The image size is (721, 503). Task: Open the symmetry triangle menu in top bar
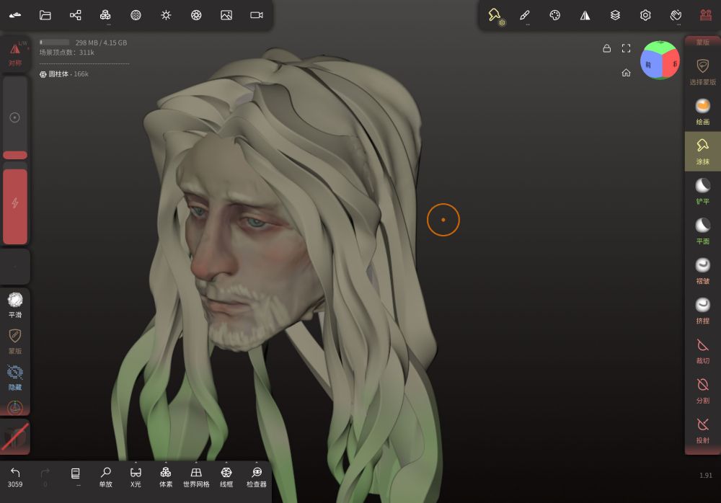[x=585, y=15]
